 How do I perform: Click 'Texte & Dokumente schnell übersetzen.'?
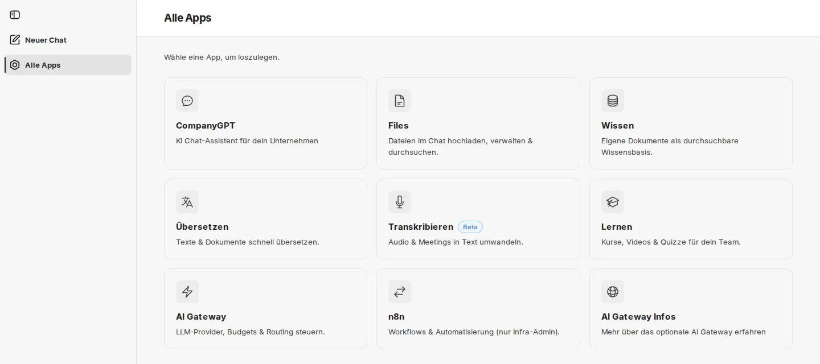coord(248,242)
